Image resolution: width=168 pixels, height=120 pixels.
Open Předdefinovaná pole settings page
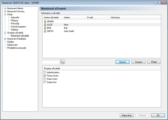(x=17, y=48)
